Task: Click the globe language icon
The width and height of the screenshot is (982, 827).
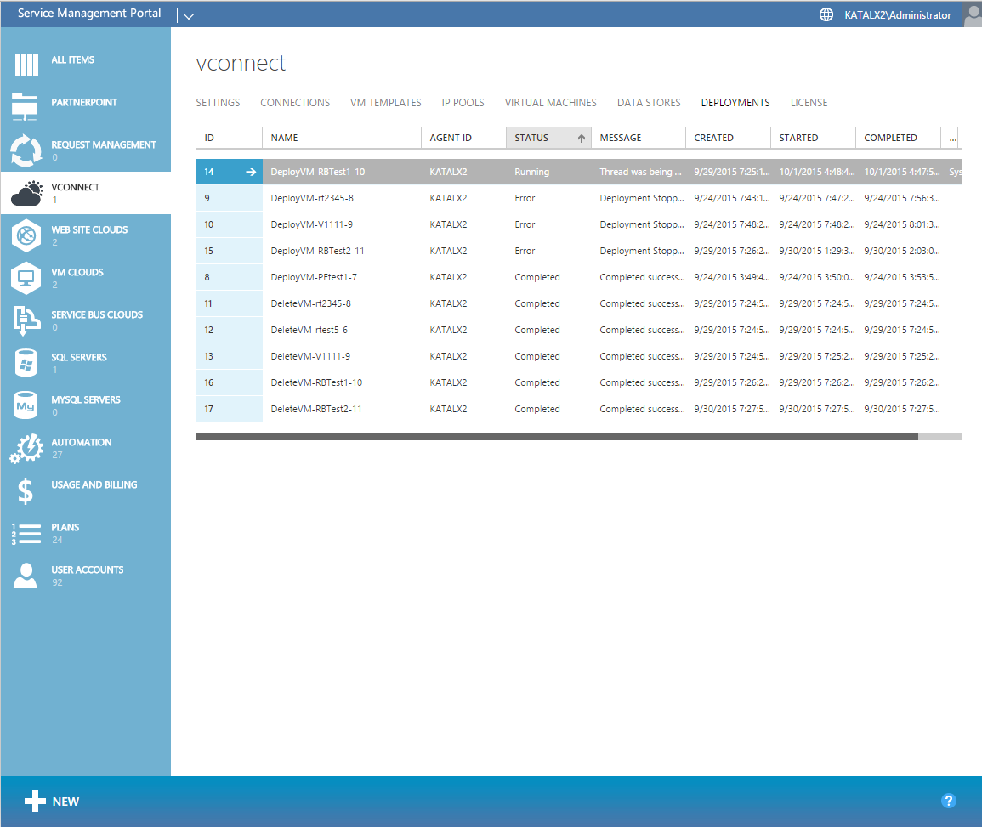Action: (826, 14)
